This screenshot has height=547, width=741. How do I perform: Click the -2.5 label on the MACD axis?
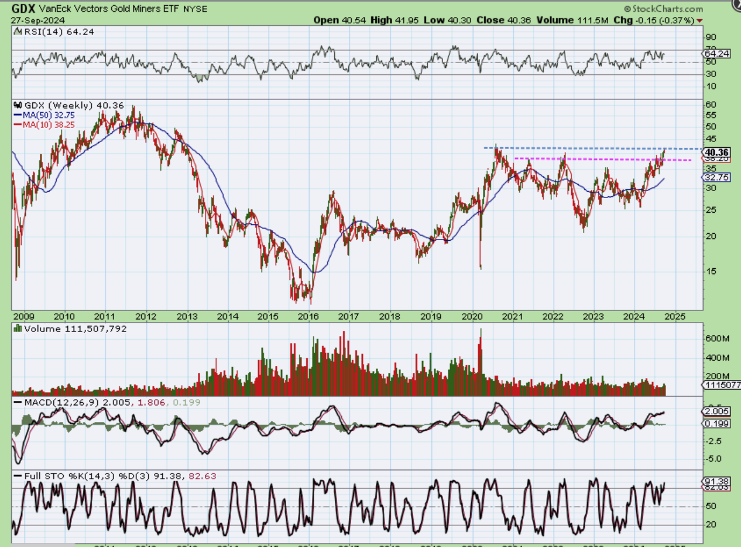click(713, 440)
